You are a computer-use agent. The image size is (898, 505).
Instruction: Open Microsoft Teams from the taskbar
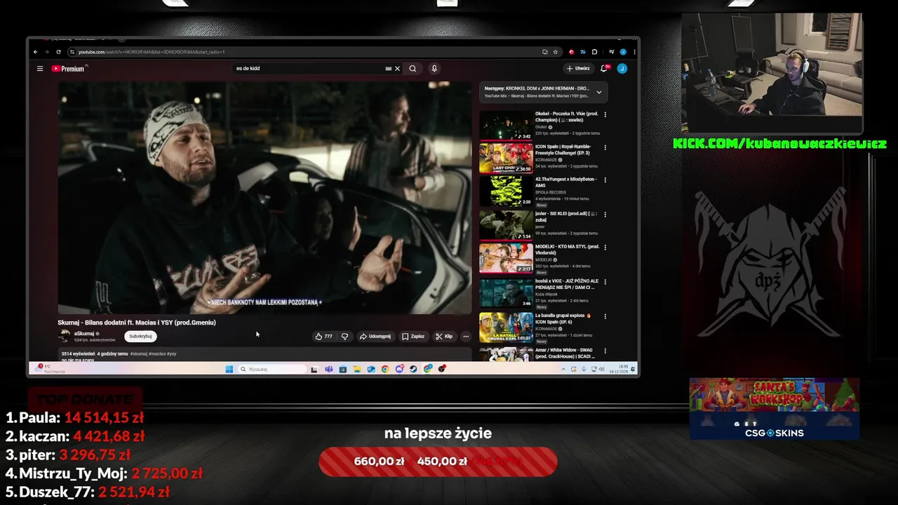(x=328, y=369)
